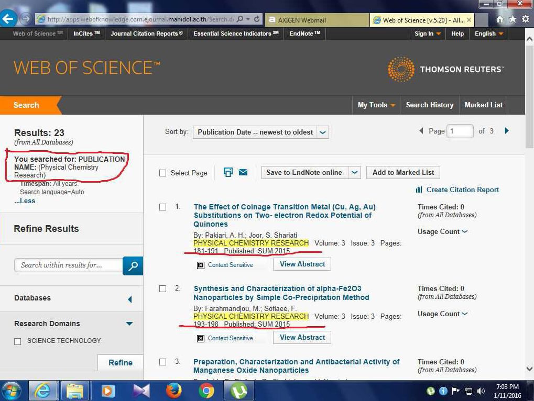The image size is (534, 401).
Task: Click Add to Marked List button
Action: [x=403, y=172]
